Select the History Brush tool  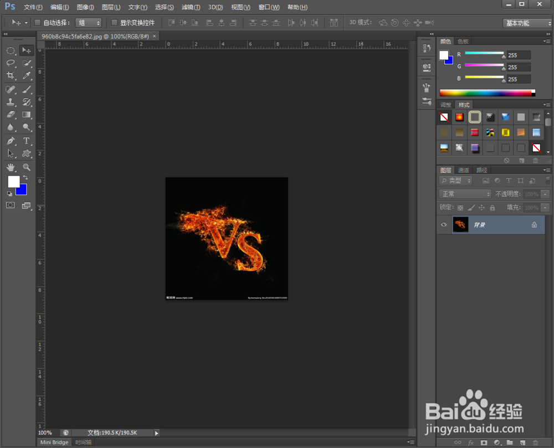tap(27, 102)
